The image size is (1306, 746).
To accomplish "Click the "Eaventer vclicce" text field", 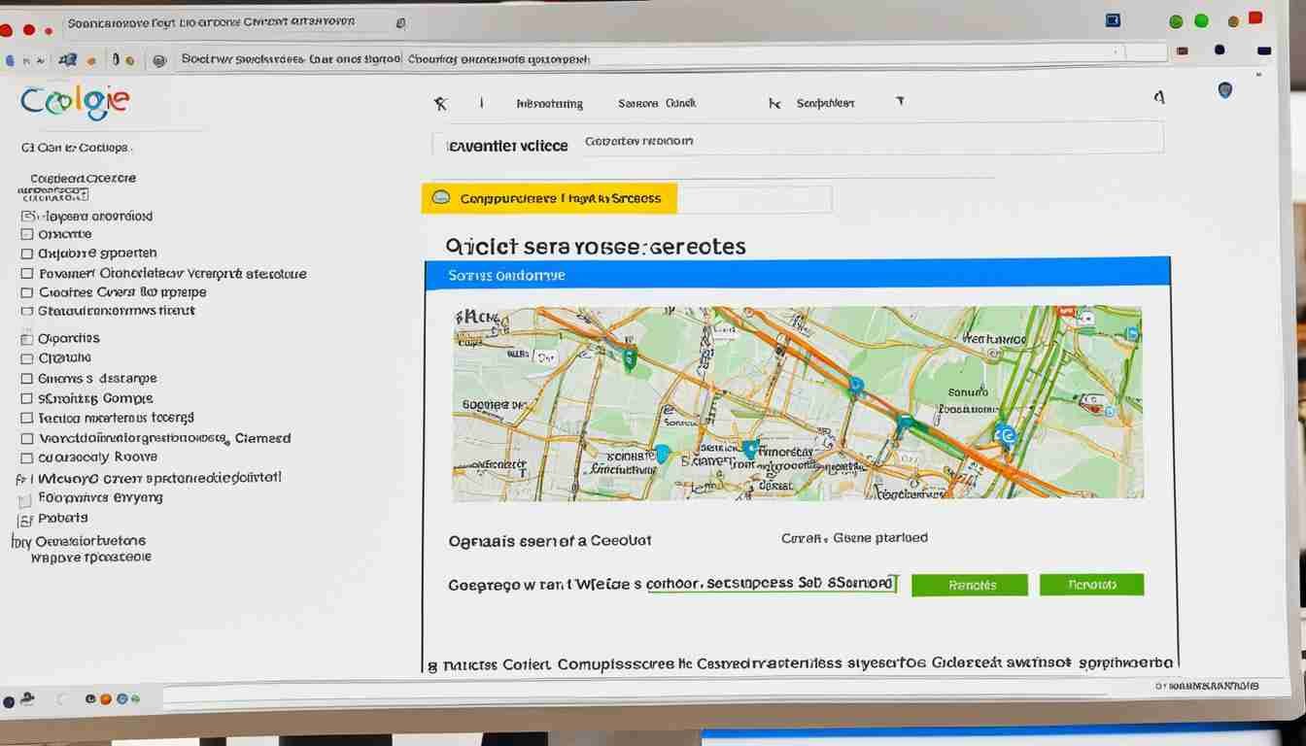I will click(x=798, y=139).
